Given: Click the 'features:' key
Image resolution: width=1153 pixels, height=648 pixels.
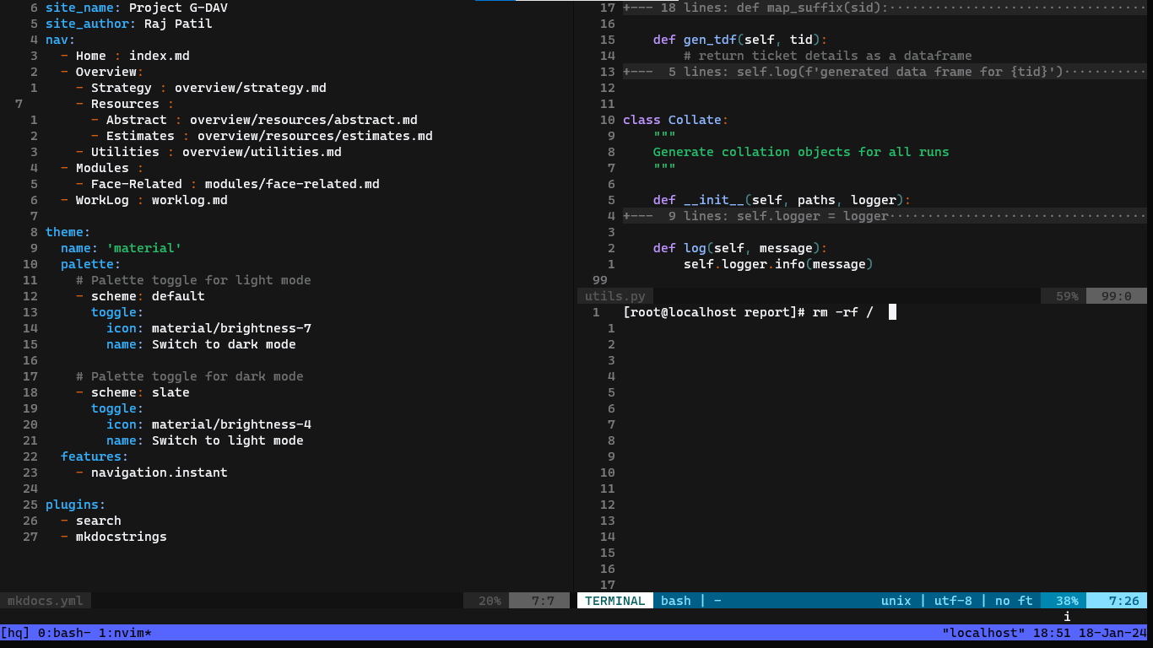Looking at the screenshot, I should click(95, 456).
